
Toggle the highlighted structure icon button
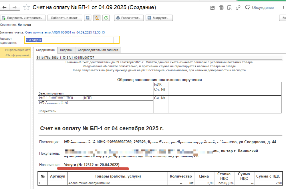97,18
